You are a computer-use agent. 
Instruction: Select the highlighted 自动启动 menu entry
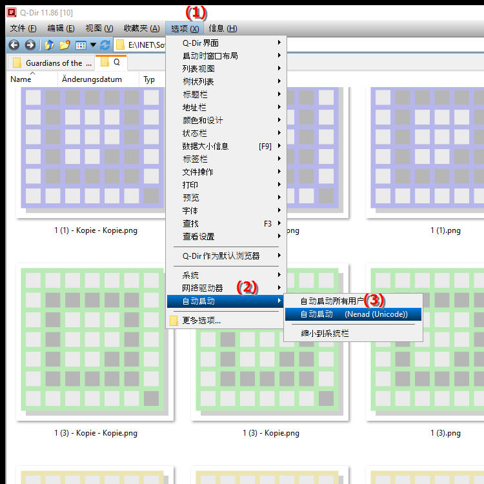pyautogui.click(x=226, y=301)
